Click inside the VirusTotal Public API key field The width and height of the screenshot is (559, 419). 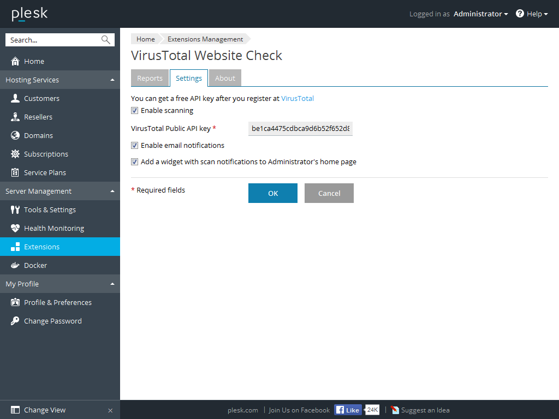pyautogui.click(x=300, y=128)
